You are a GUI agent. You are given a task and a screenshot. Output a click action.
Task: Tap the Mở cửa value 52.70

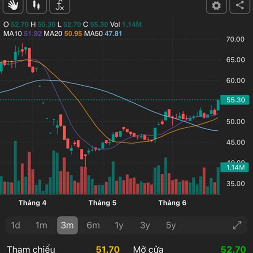(x=233, y=249)
